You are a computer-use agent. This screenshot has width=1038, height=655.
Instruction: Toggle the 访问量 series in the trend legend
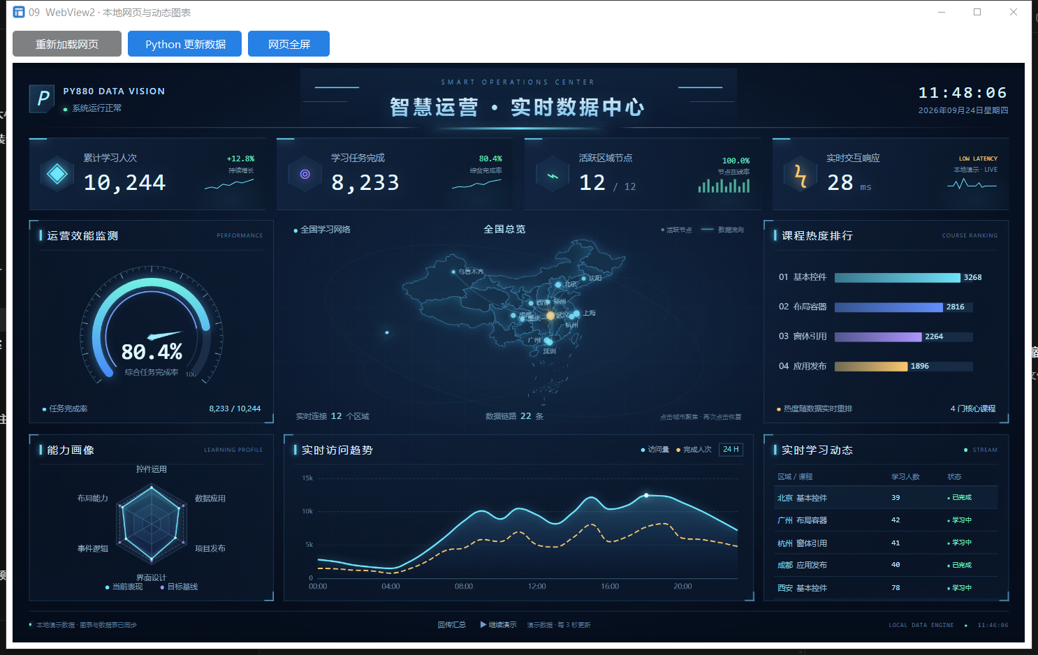click(x=655, y=450)
